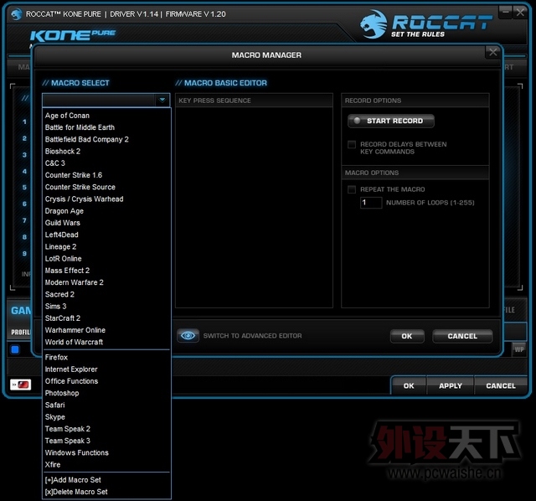The image size is (536, 501).
Task: Pick Sims 3 macro set
Action: click(x=106, y=307)
